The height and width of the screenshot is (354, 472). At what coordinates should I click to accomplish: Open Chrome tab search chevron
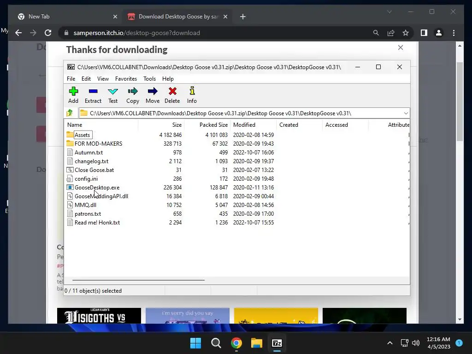[389, 12]
